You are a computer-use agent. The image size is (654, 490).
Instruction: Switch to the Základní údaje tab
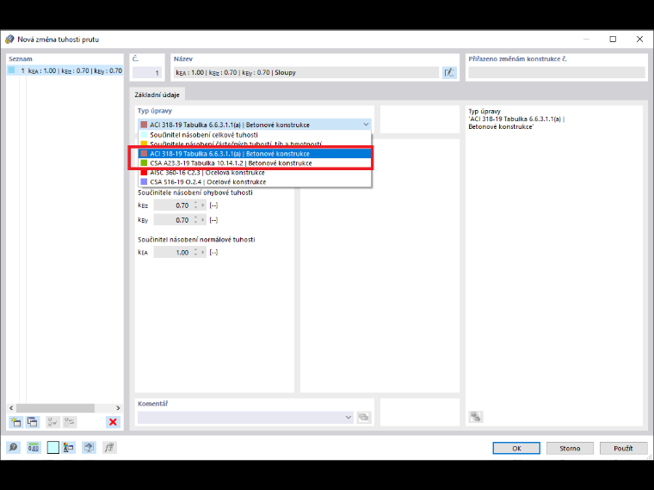[157, 95]
